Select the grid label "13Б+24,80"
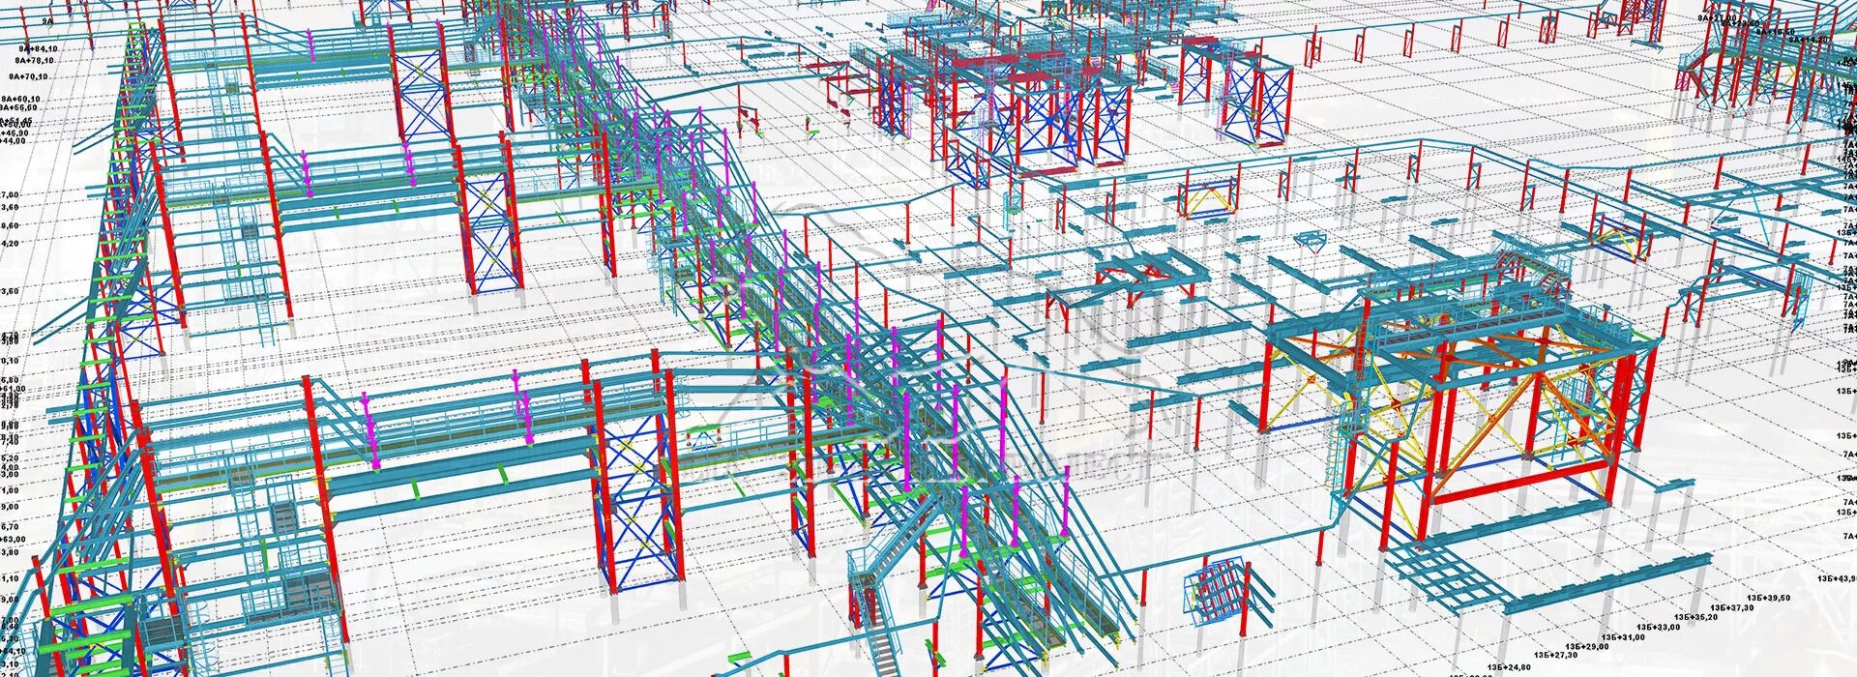The width and height of the screenshot is (1857, 677). tap(1509, 667)
